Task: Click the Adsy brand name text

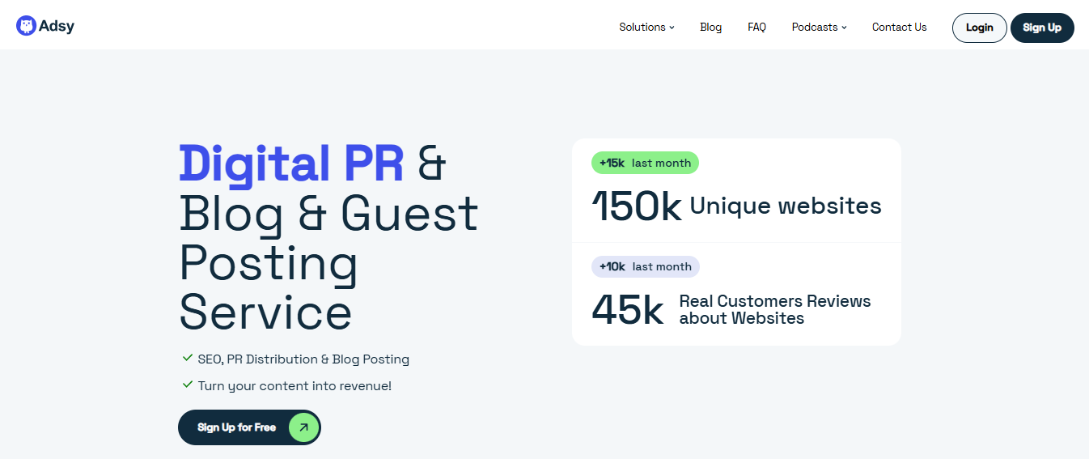Action: pyautogui.click(x=57, y=27)
